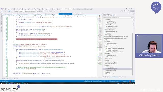Close the Solution Explorer panel
The image size is (163, 92).
[x=132, y=14]
